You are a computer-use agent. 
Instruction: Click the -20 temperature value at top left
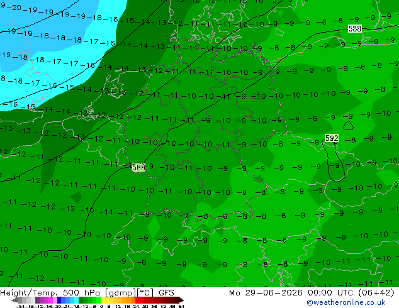pyautogui.click(x=14, y=8)
